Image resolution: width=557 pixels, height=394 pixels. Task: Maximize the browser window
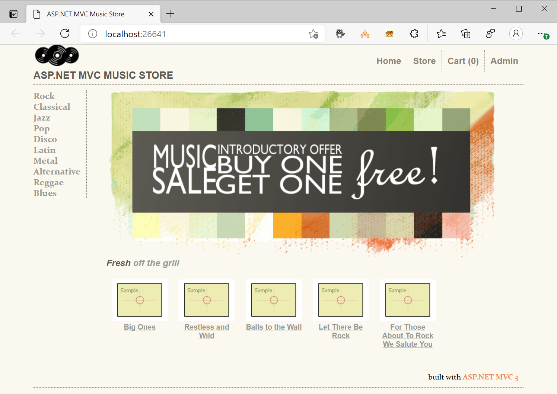click(519, 9)
